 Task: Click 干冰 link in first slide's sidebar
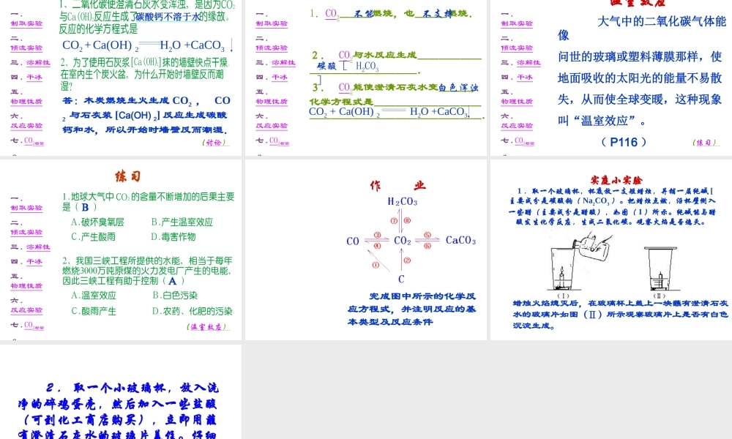tap(34, 78)
